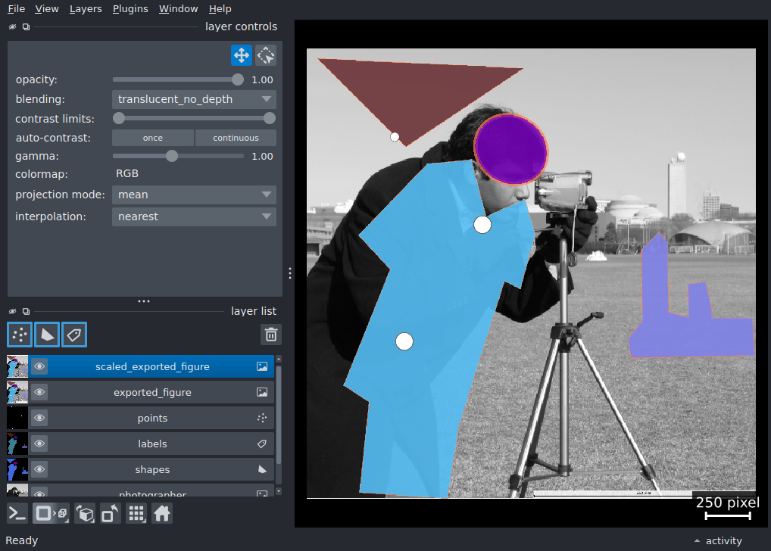The image size is (771, 551).
Task: Create a new points layer
Action: click(20, 335)
